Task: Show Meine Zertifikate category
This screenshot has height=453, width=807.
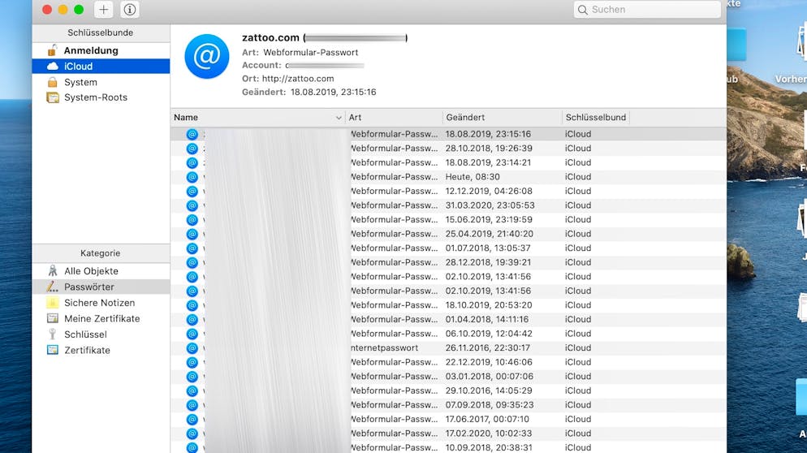Action: click(x=101, y=319)
